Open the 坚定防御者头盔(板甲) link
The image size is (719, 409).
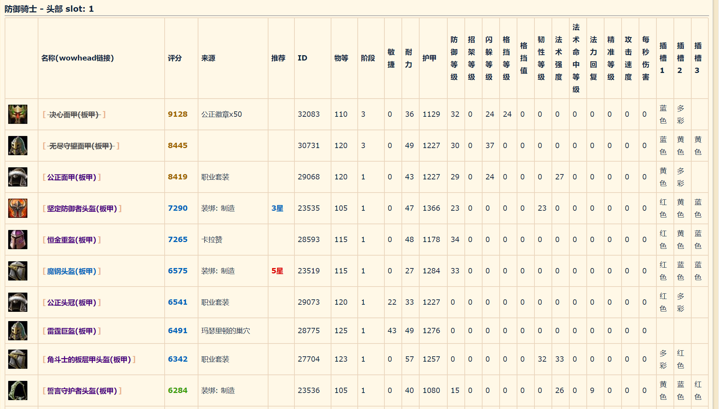(x=82, y=209)
